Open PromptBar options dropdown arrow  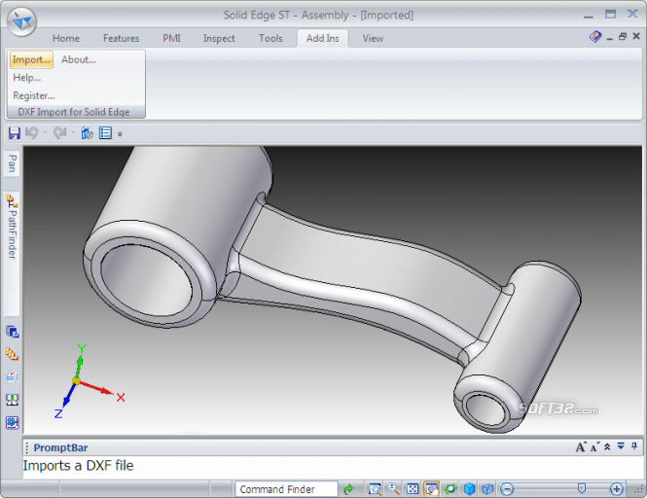[x=621, y=446]
